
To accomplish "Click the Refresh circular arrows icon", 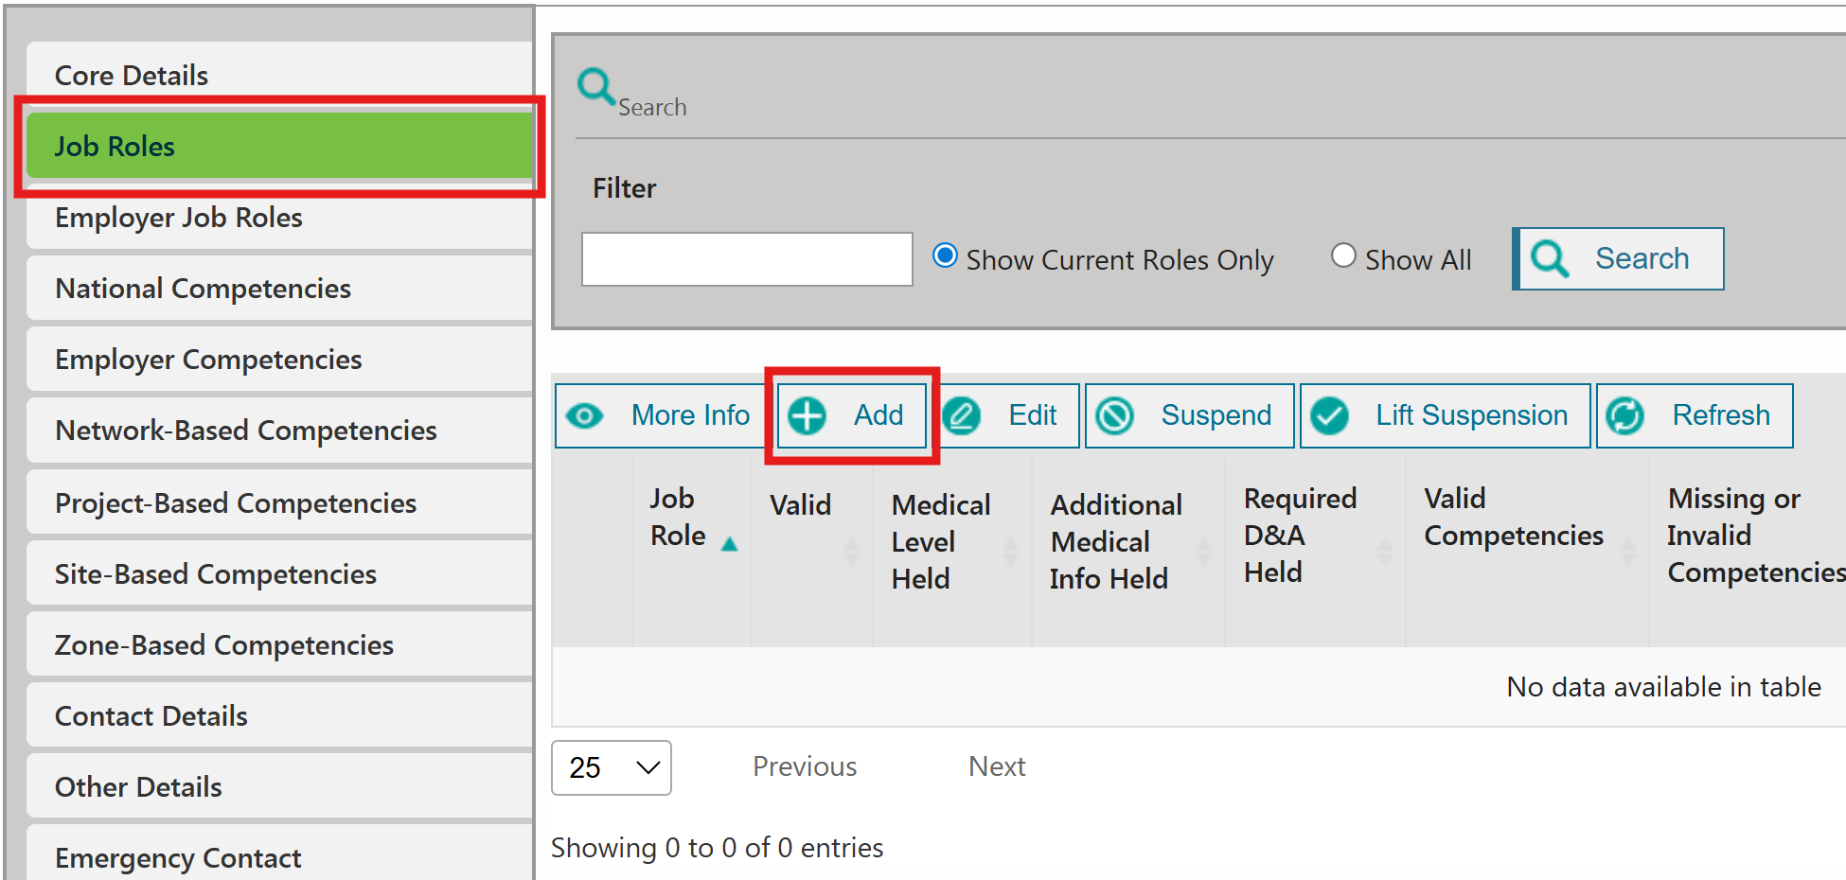I will (x=1625, y=415).
